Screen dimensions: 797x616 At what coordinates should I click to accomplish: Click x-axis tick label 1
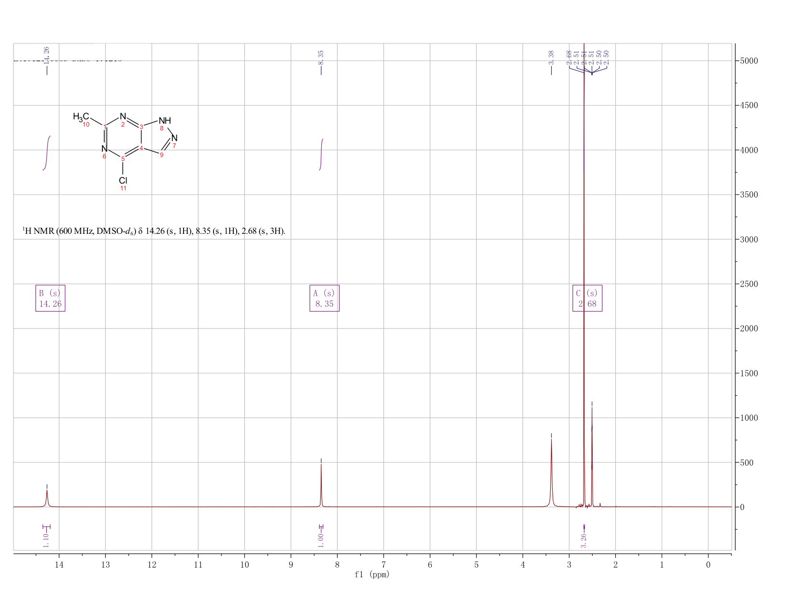662,565
